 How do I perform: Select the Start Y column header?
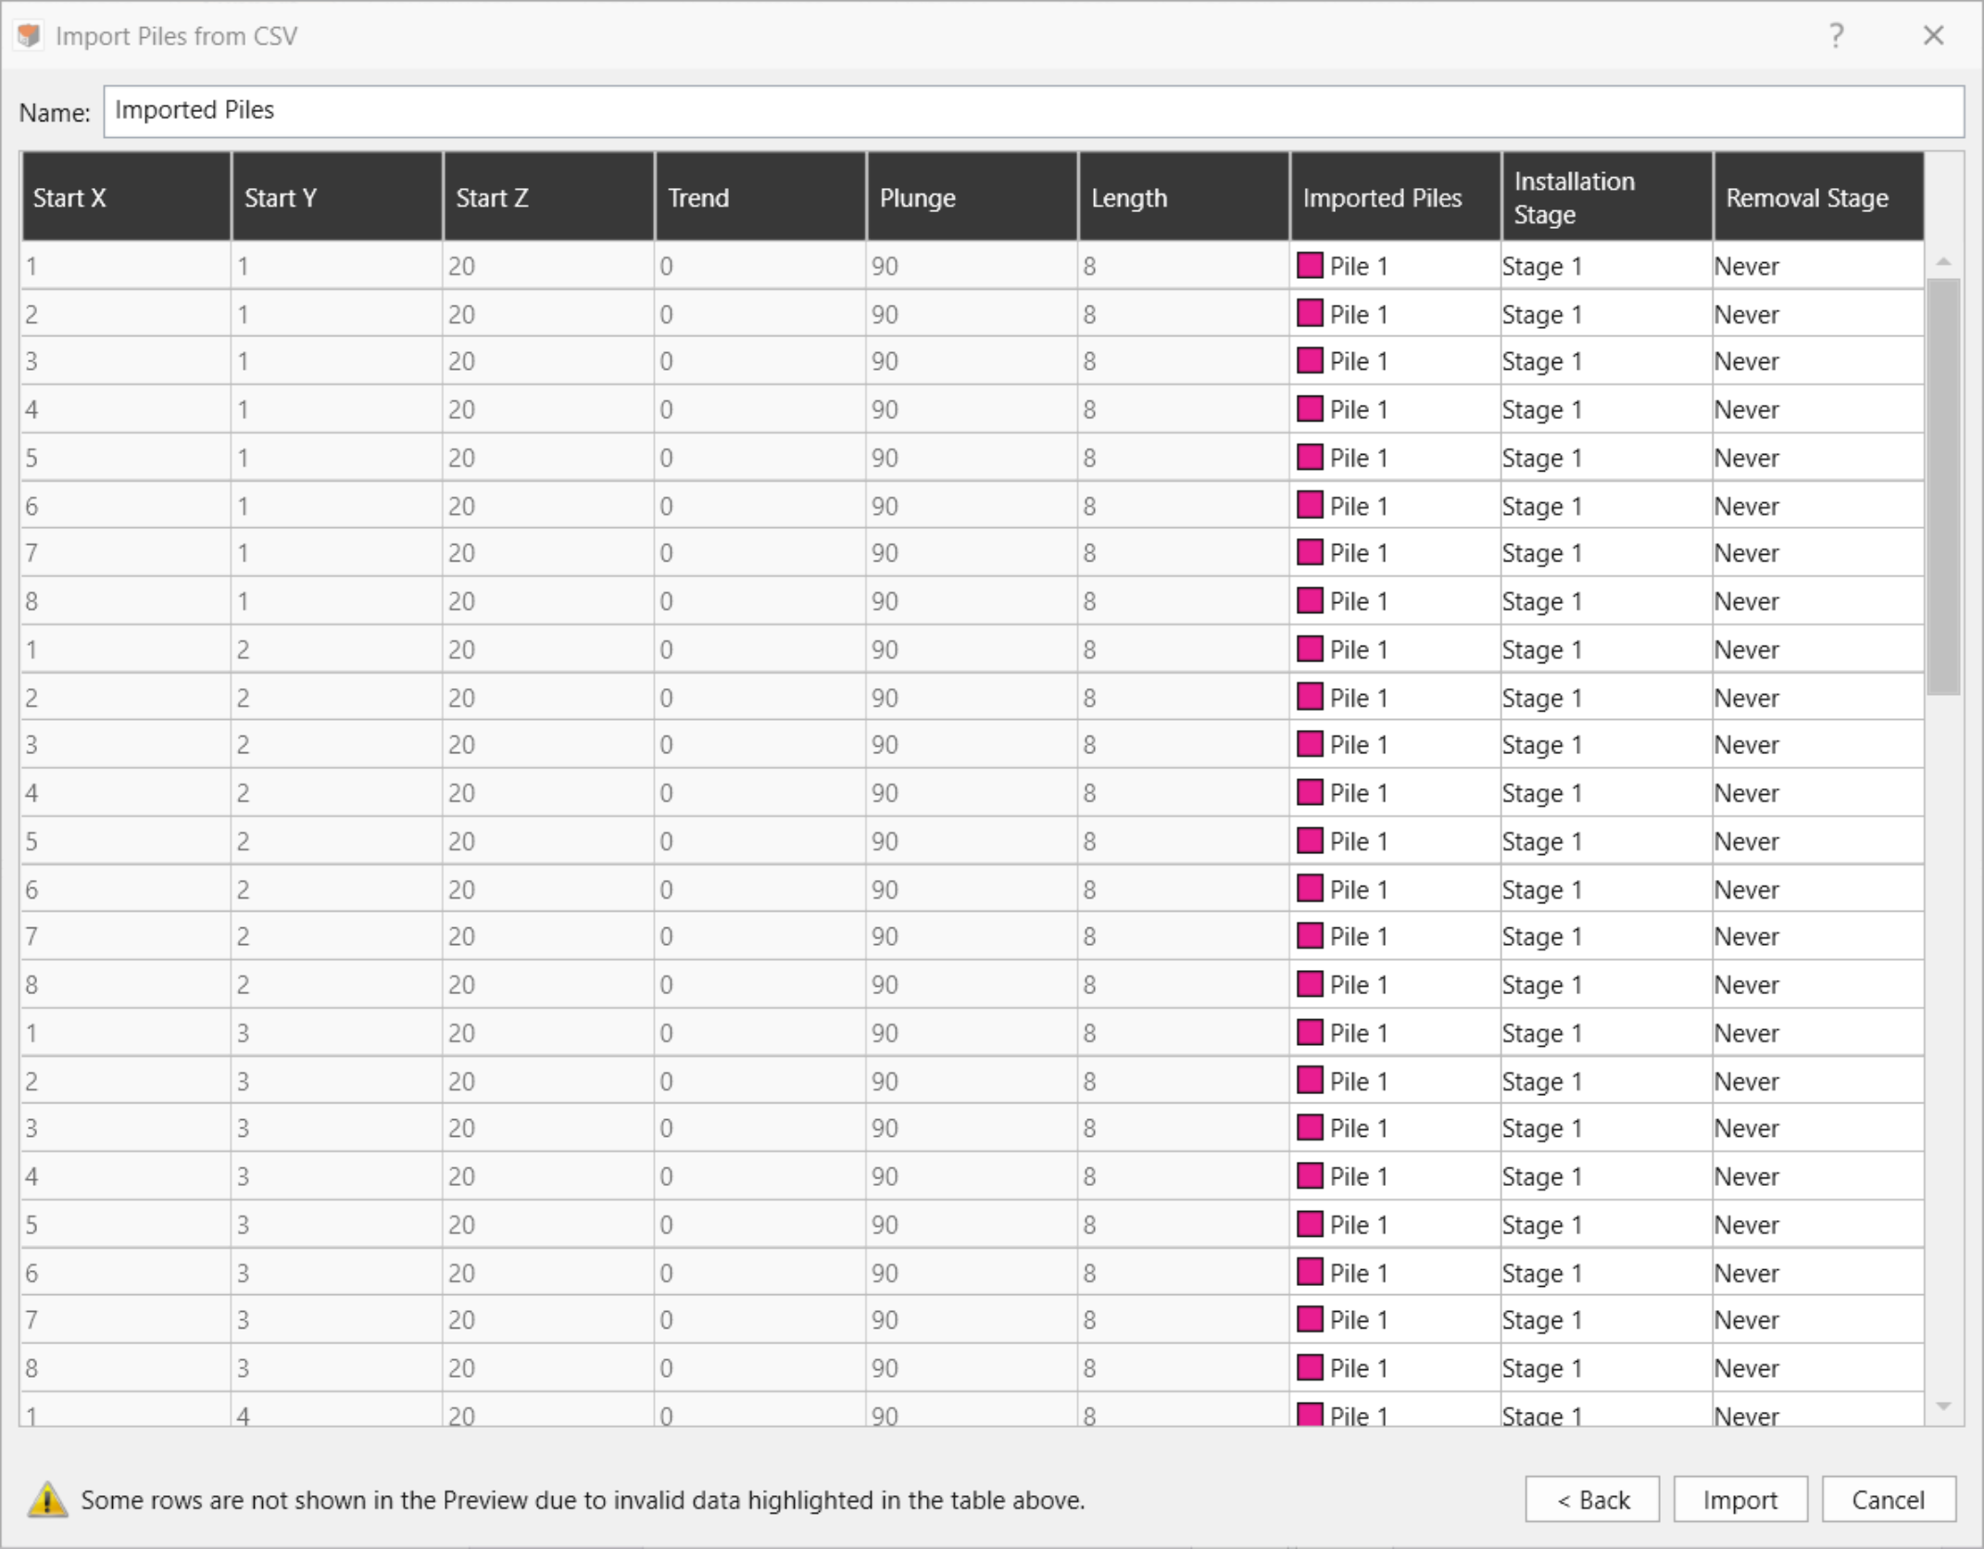coord(337,197)
